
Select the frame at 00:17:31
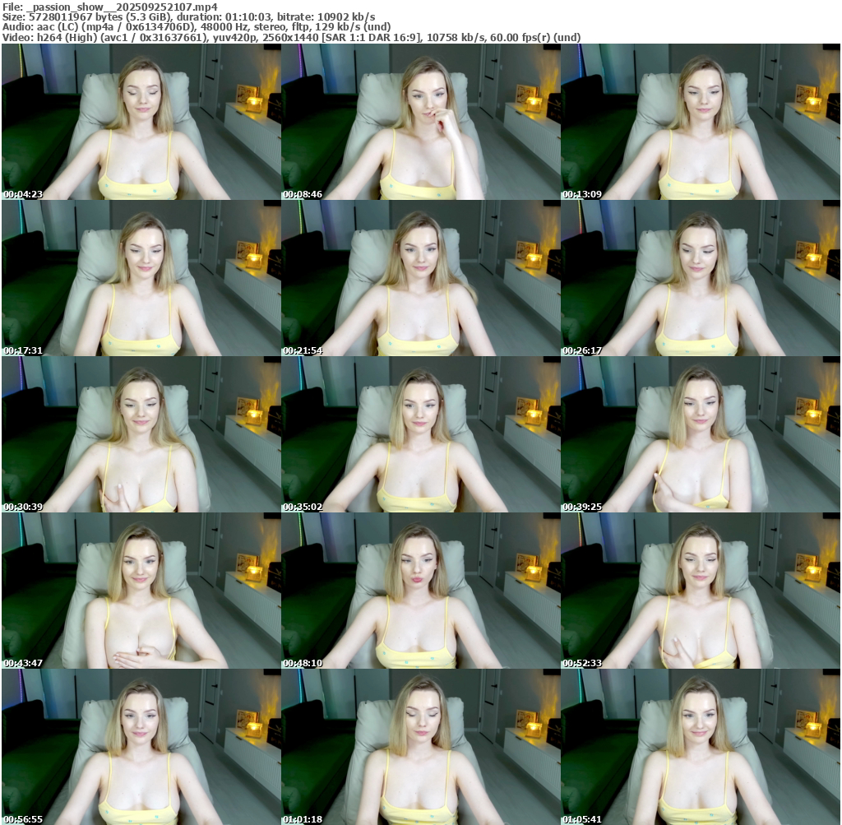coord(141,278)
